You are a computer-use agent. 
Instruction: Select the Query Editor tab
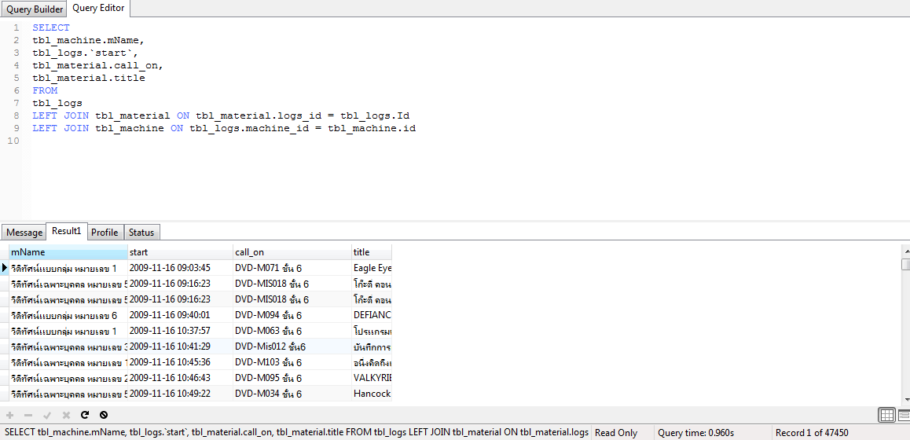point(98,9)
